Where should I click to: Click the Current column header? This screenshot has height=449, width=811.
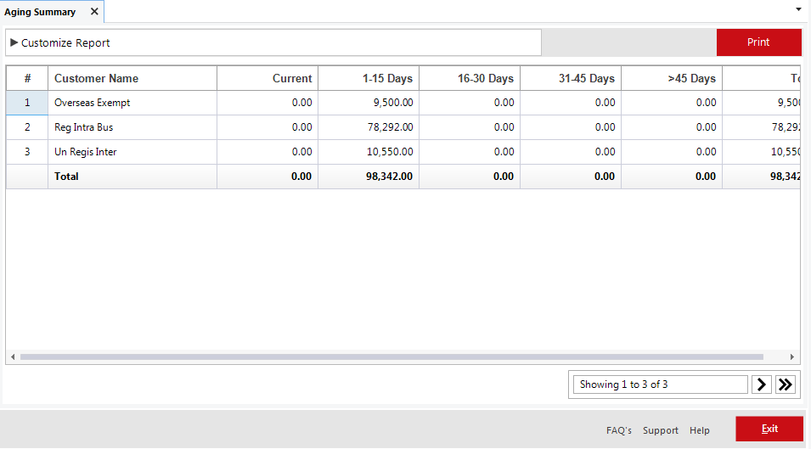tap(268, 79)
